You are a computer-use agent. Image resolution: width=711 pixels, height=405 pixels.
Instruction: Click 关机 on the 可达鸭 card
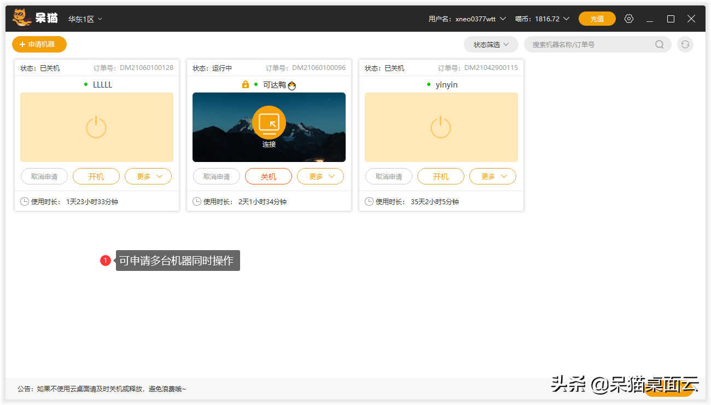(269, 176)
